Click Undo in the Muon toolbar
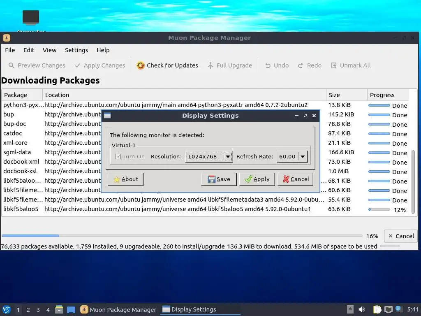 point(277,65)
